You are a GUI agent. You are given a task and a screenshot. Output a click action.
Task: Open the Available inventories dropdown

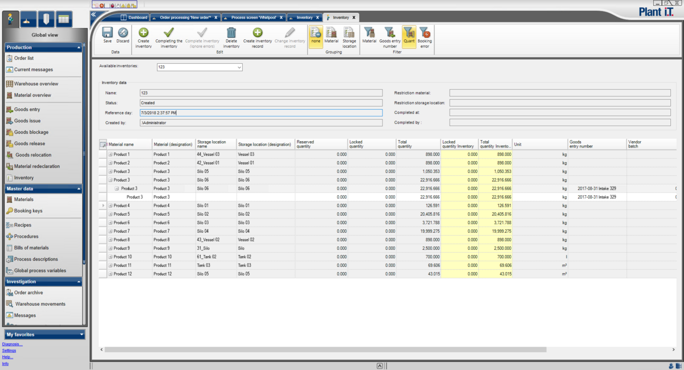click(x=239, y=68)
